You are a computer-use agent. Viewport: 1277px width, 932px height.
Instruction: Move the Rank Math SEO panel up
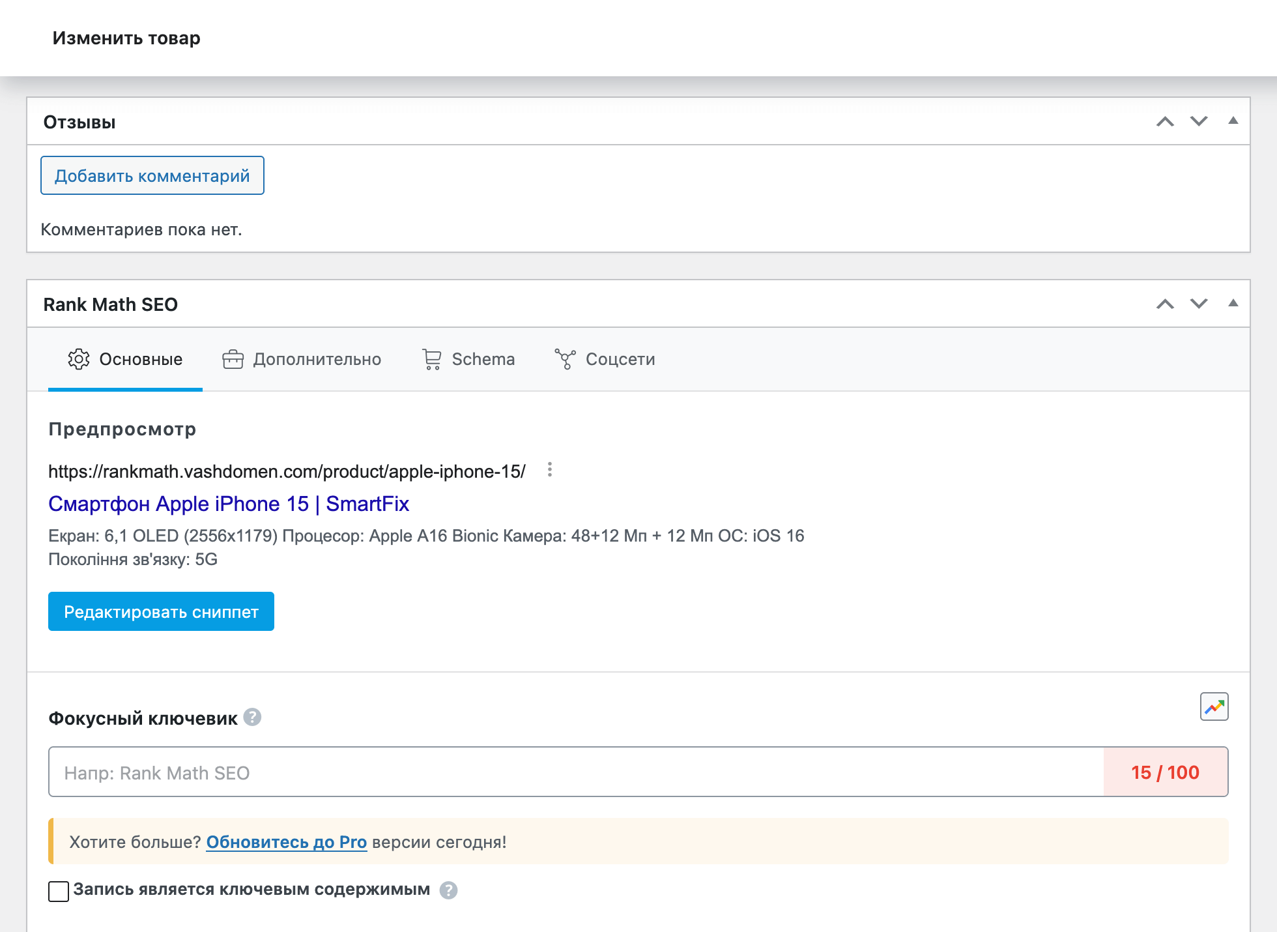click(x=1165, y=304)
